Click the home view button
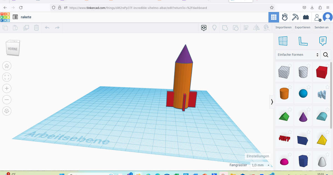Viewport: 333px width, 175px height. [7, 66]
